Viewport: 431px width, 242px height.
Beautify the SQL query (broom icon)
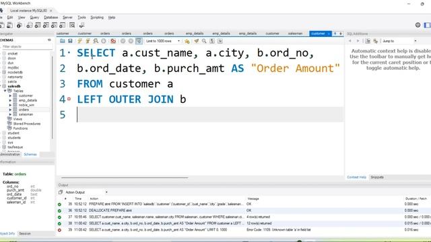click(196, 41)
